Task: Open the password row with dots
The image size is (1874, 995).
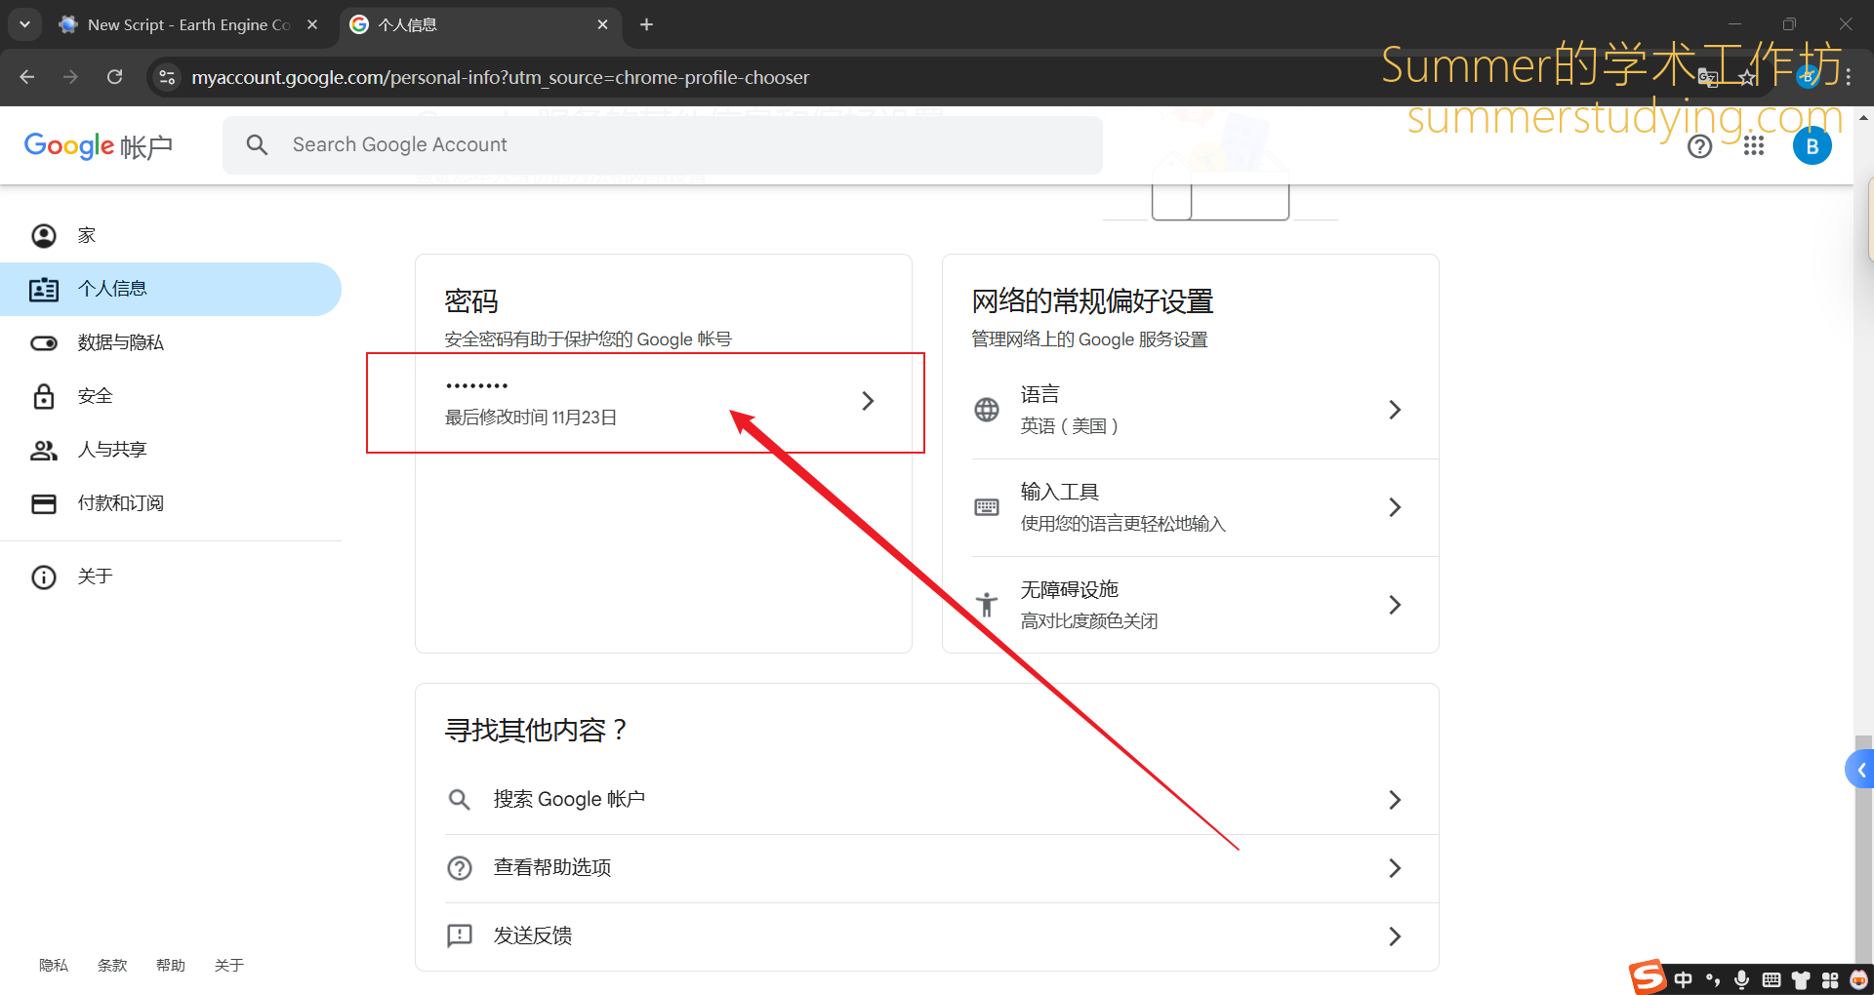Action: click(x=664, y=402)
